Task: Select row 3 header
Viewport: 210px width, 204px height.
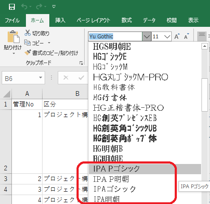Action: click(x=6, y=179)
